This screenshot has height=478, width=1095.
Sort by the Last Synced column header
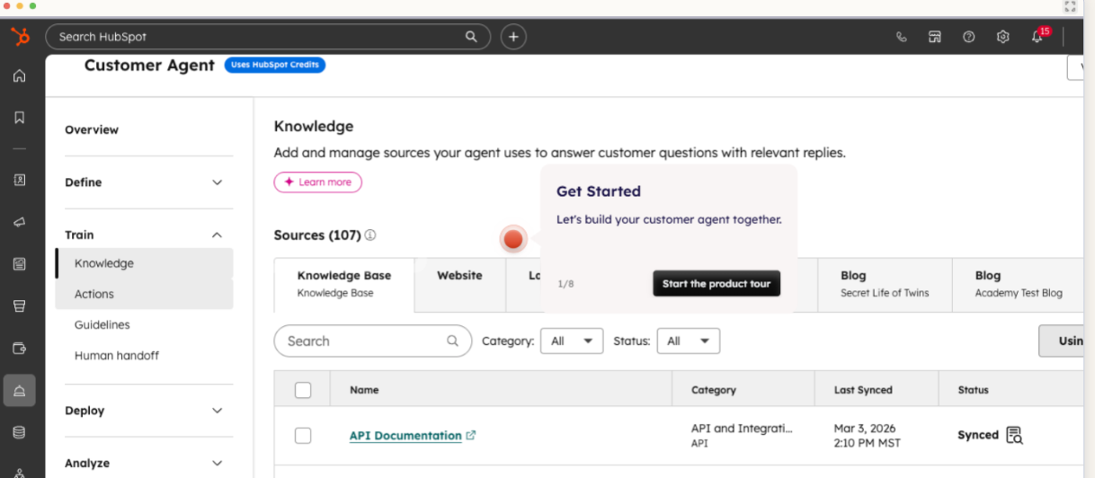(x=863, y=390)
